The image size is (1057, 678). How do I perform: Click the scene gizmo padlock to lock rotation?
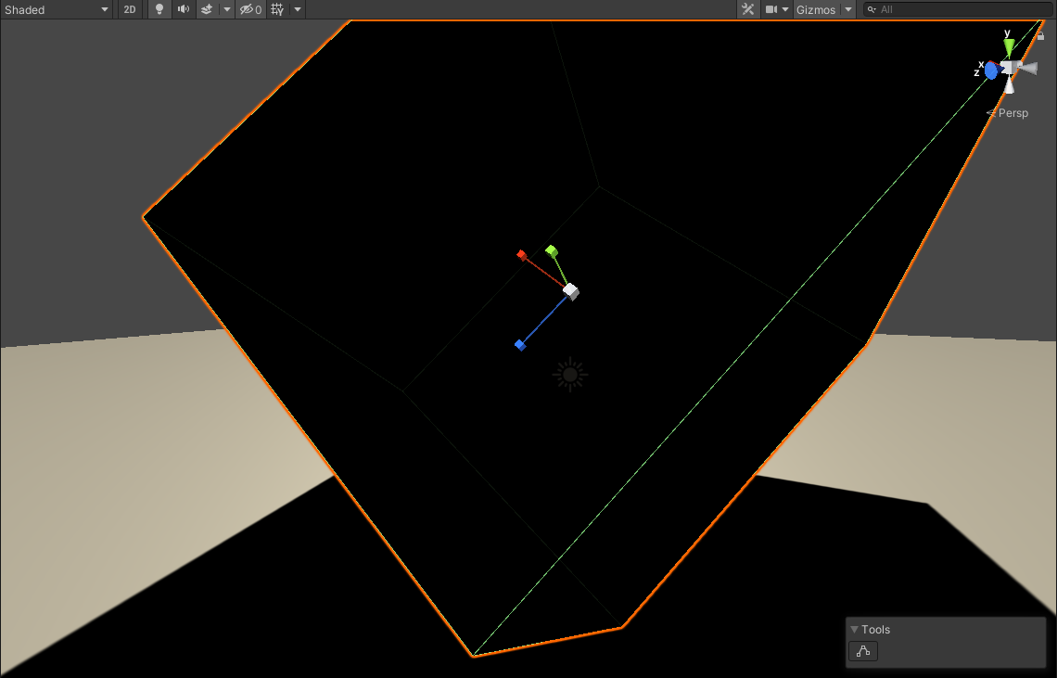point(1041,36)
